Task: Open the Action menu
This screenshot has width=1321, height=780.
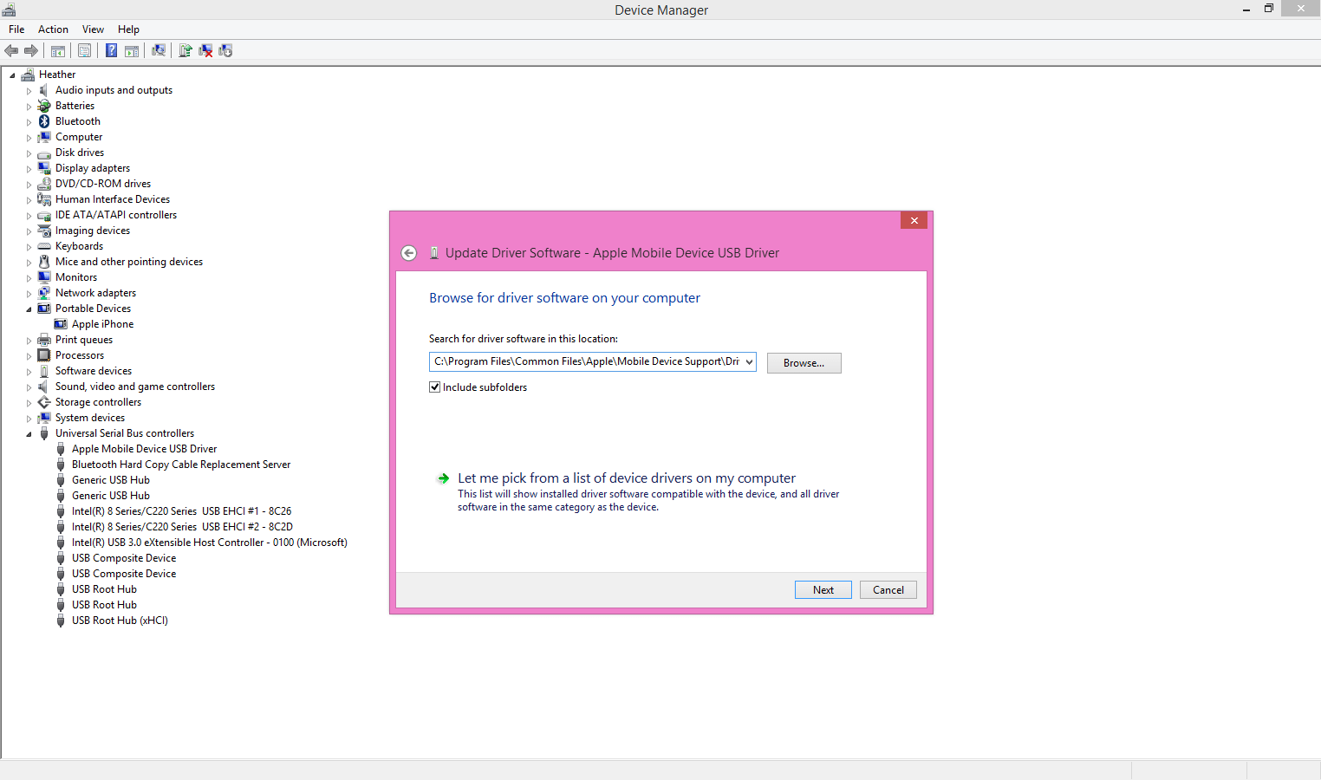Action: click(53, 29)
